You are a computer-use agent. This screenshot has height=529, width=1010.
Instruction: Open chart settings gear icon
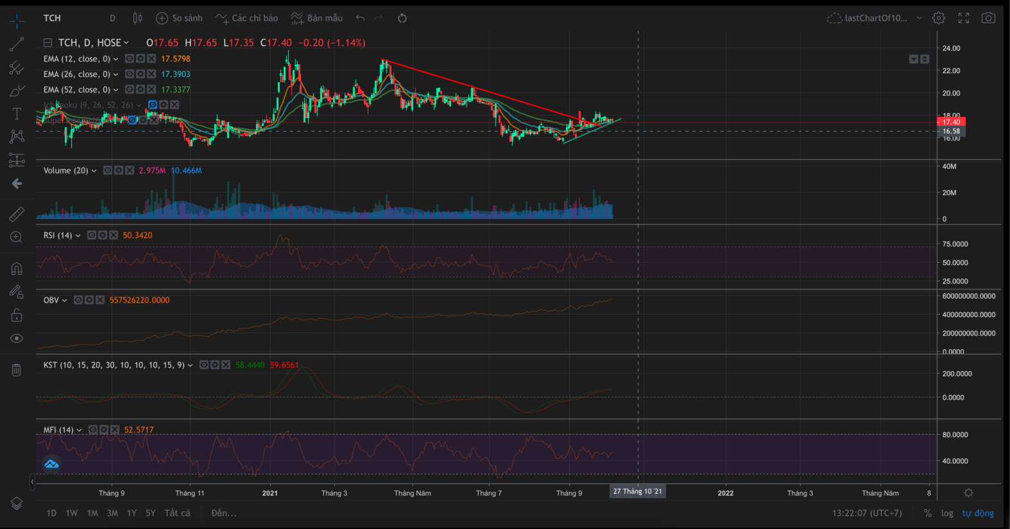click(x=939, y=18)
